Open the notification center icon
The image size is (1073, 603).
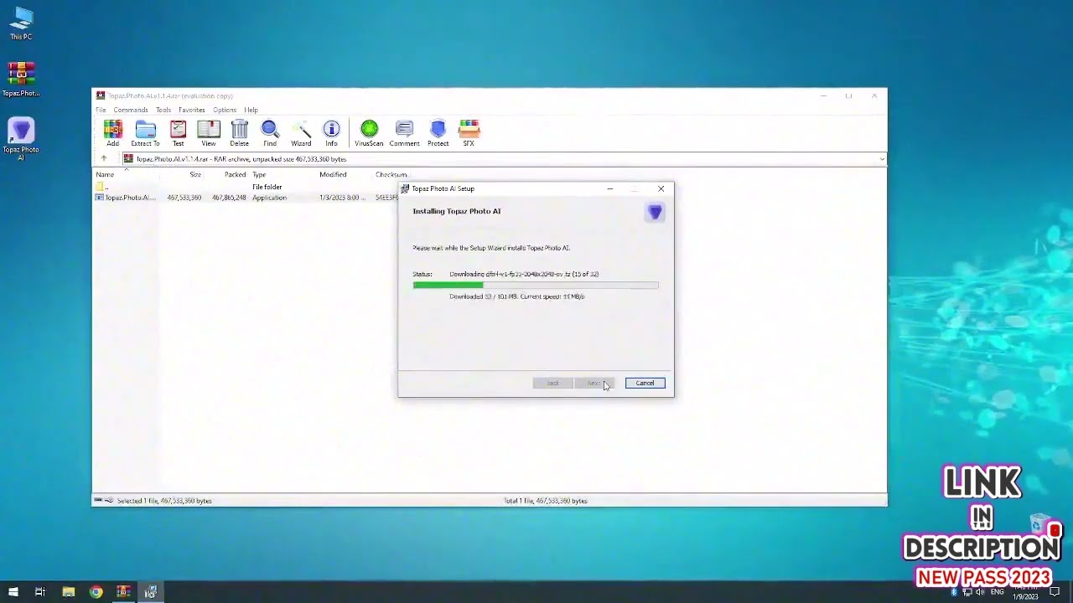point(1055,592)
